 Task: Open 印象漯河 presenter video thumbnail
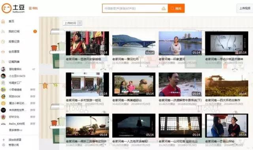[180, 43]
